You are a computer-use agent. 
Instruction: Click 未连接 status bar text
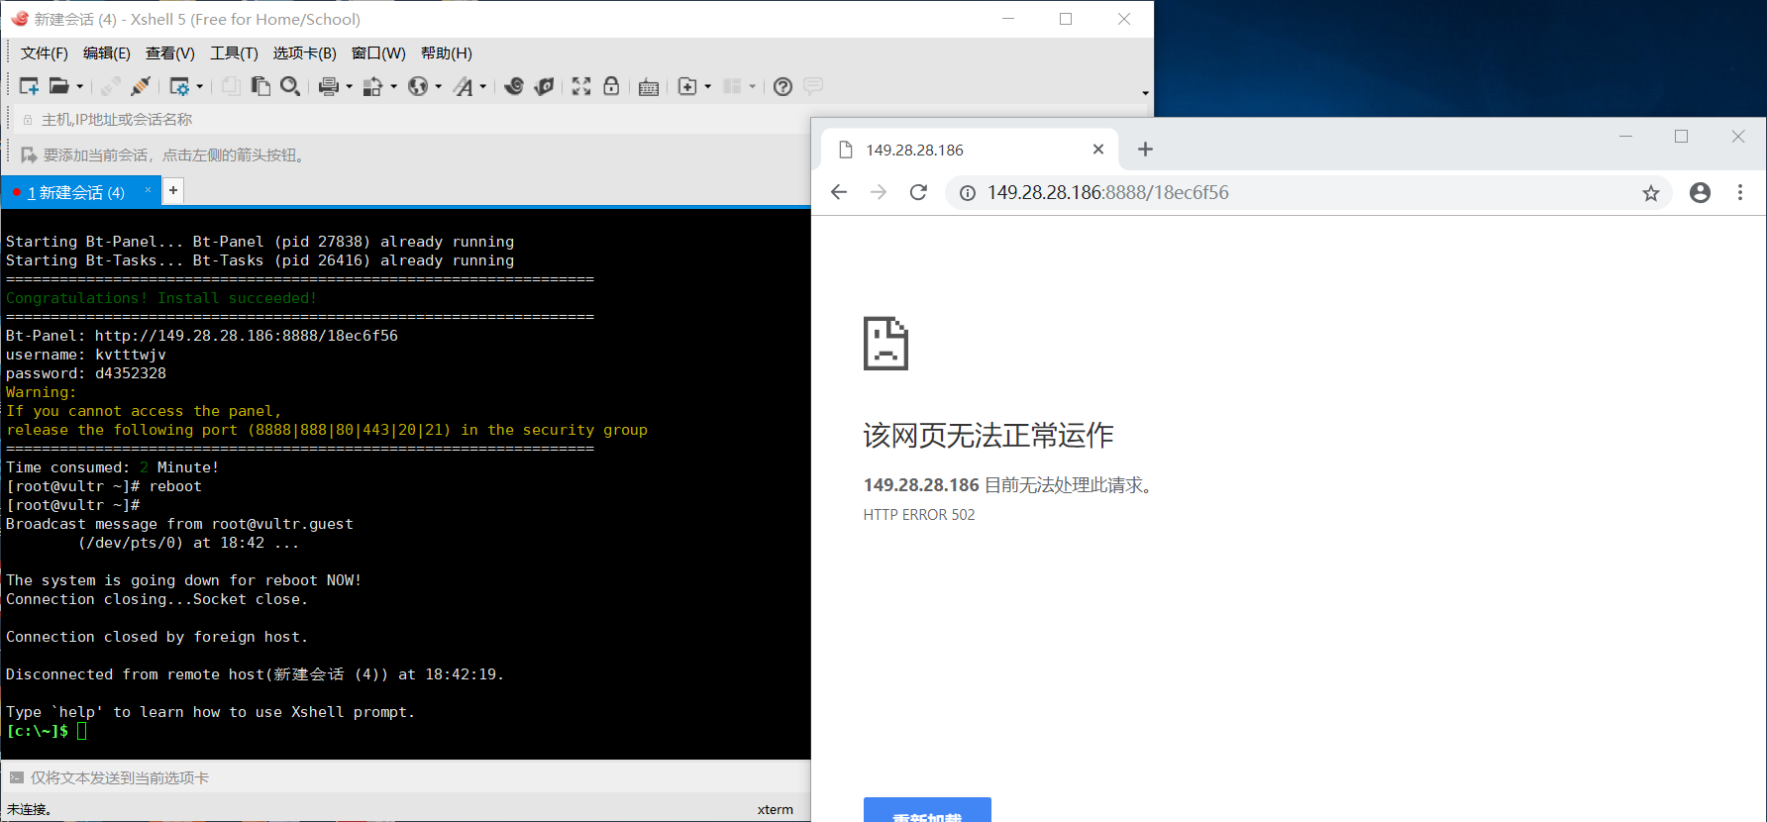pos(29,809)
